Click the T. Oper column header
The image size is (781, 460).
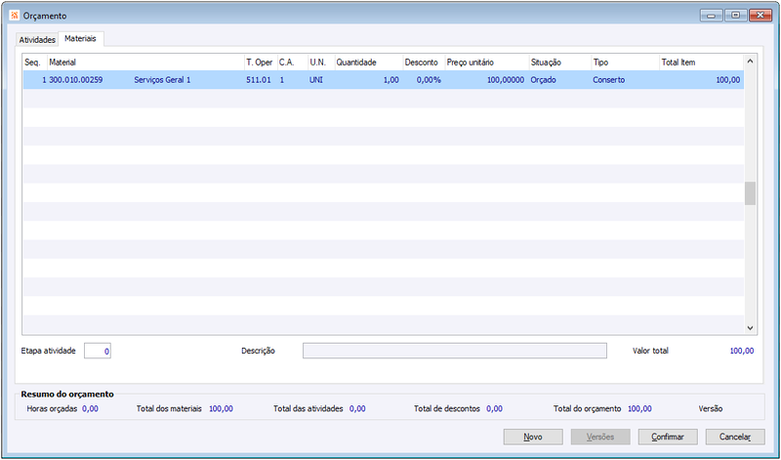point(260,63)
